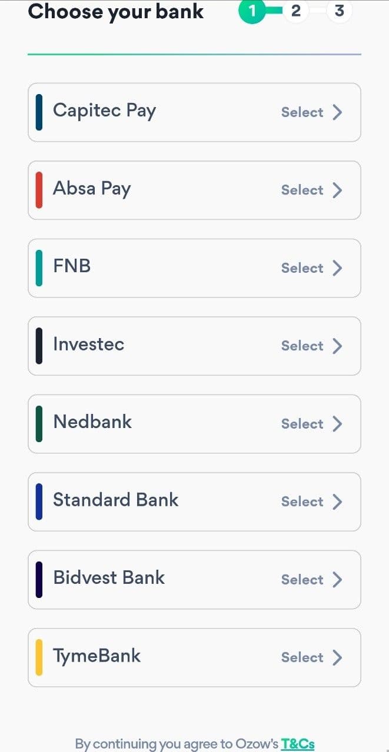The image size is (389, 752).
Task: Click the blue brand bar beside Standard Bank
Action: click(39, 502)
